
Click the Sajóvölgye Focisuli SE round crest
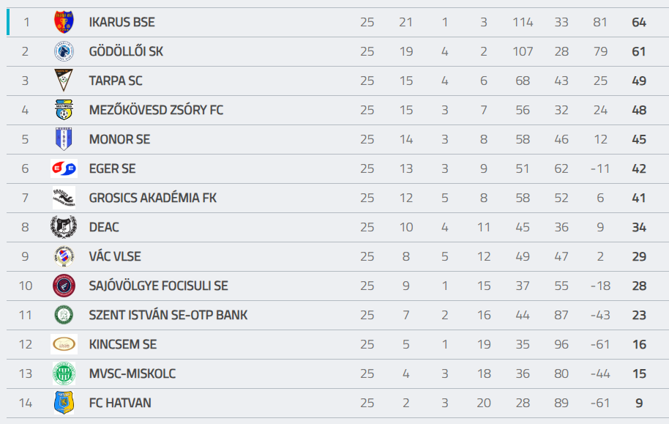click(x=64, y=286)
